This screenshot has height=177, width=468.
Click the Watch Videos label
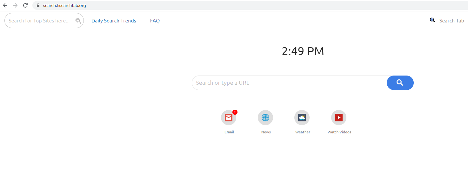(x=339, y=132)
